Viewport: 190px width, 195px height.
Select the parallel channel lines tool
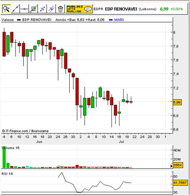click(x=51, y=9)
